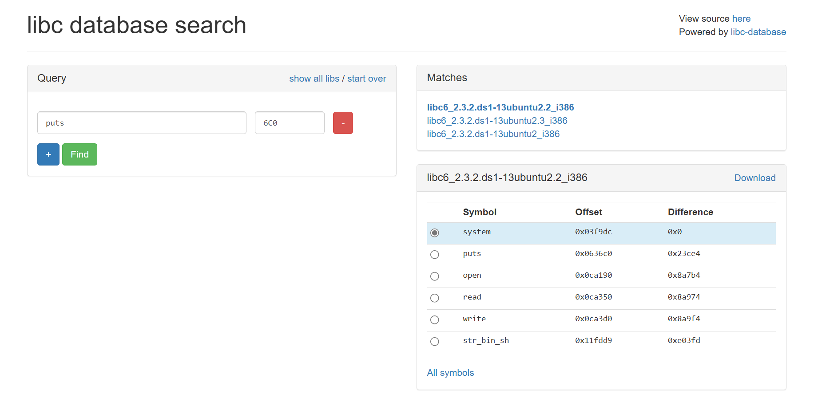View the All symbols link
The image size is (814, 410).
pyautogui.click(x=450, y=373)
